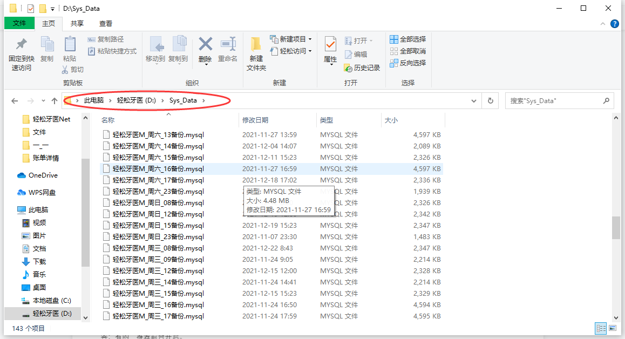Viewport: 625px width, 339px height.
Task: Switch to the 共享 ribbon tab
Action: (77, 24)
